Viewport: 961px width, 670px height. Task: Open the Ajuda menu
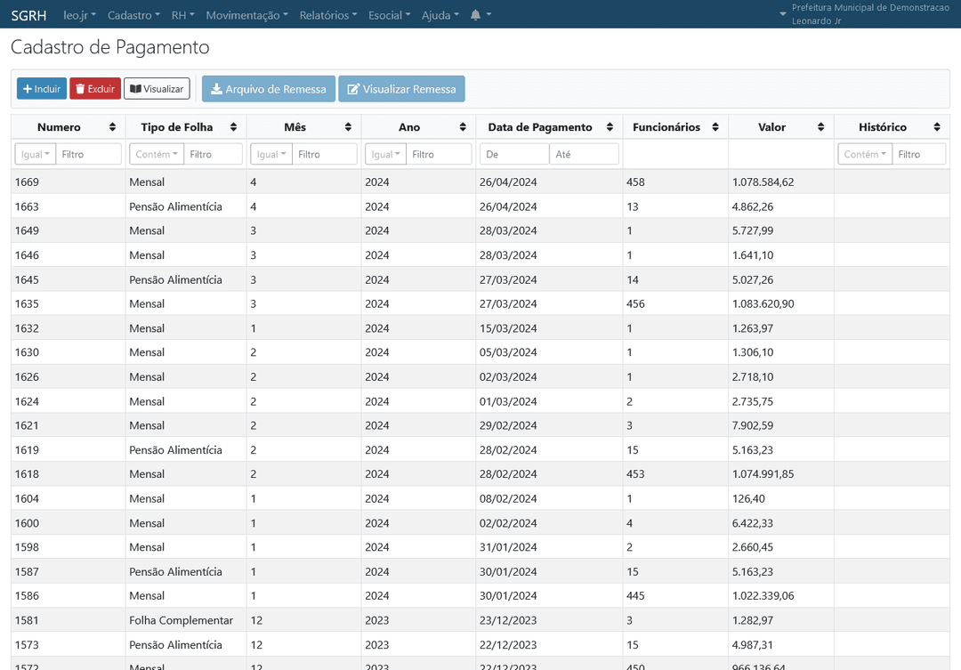coord(440,15)
